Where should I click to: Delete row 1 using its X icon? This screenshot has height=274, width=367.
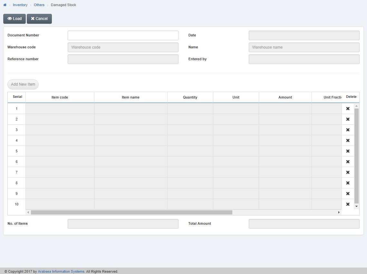(348, 109)
